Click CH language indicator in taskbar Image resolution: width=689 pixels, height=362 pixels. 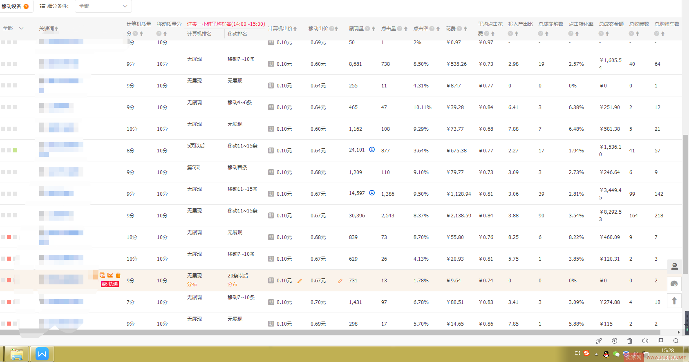(x=577, y=353)
